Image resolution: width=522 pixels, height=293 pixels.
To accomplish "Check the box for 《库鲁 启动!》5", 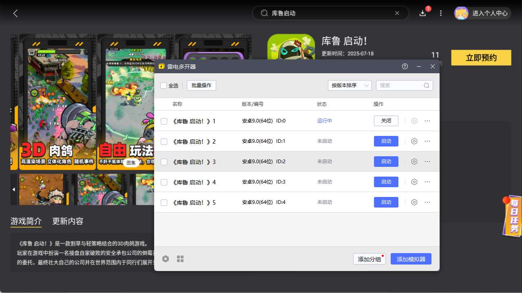I will (x=164, y=203).
